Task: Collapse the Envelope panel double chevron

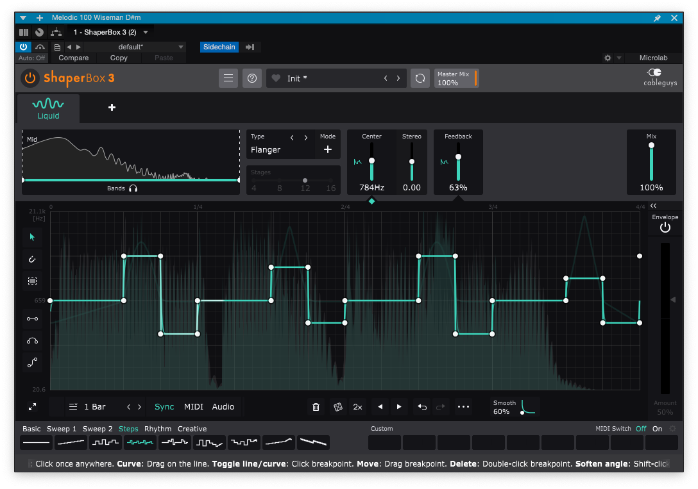Action: (x=653, y=206)
